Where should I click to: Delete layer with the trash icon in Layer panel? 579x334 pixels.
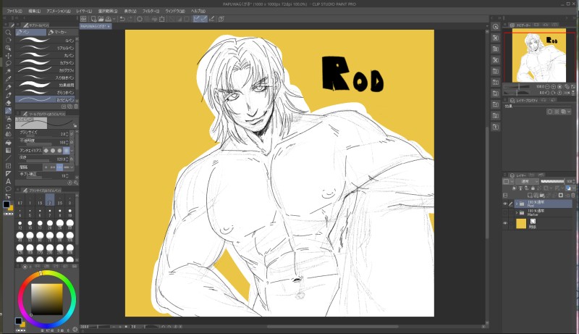tap(573, 195)
